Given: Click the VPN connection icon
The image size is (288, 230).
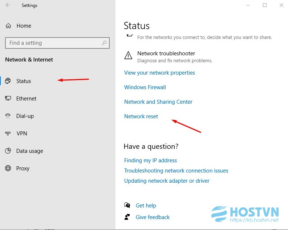Looking at the screenshot, I should (8, 133).
